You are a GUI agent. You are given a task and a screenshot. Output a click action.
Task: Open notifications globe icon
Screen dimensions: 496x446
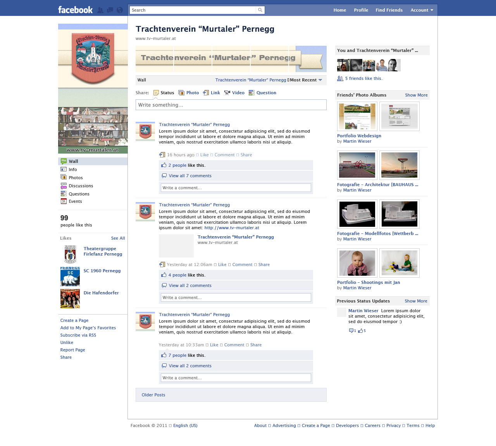[x=120, y=10]
